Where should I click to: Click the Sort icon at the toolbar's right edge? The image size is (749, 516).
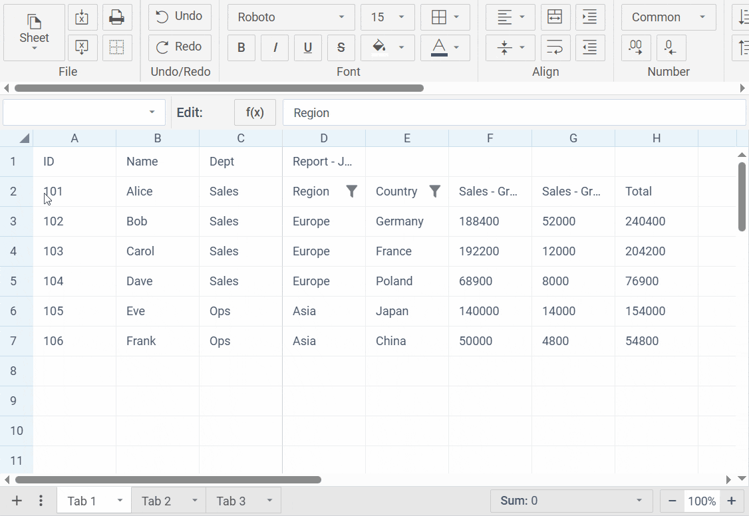click(743, 17)
